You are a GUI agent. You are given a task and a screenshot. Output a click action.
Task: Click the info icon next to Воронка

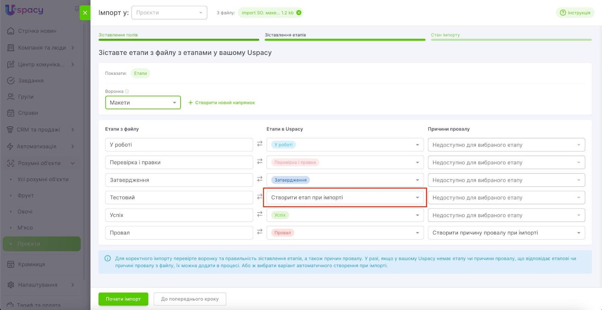tap(127, 91)
